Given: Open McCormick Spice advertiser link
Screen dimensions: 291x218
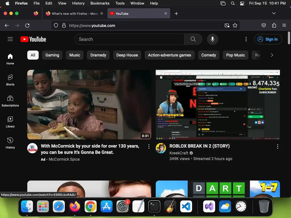Looking at the screenshot, I should click(x=64, y=159).
